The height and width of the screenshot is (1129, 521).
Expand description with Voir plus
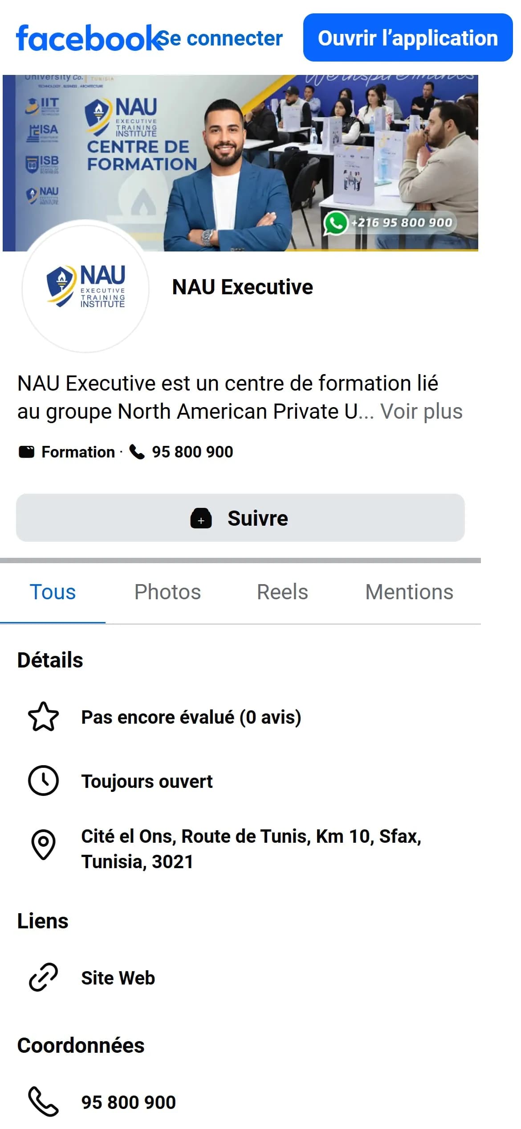pos(421,411)
